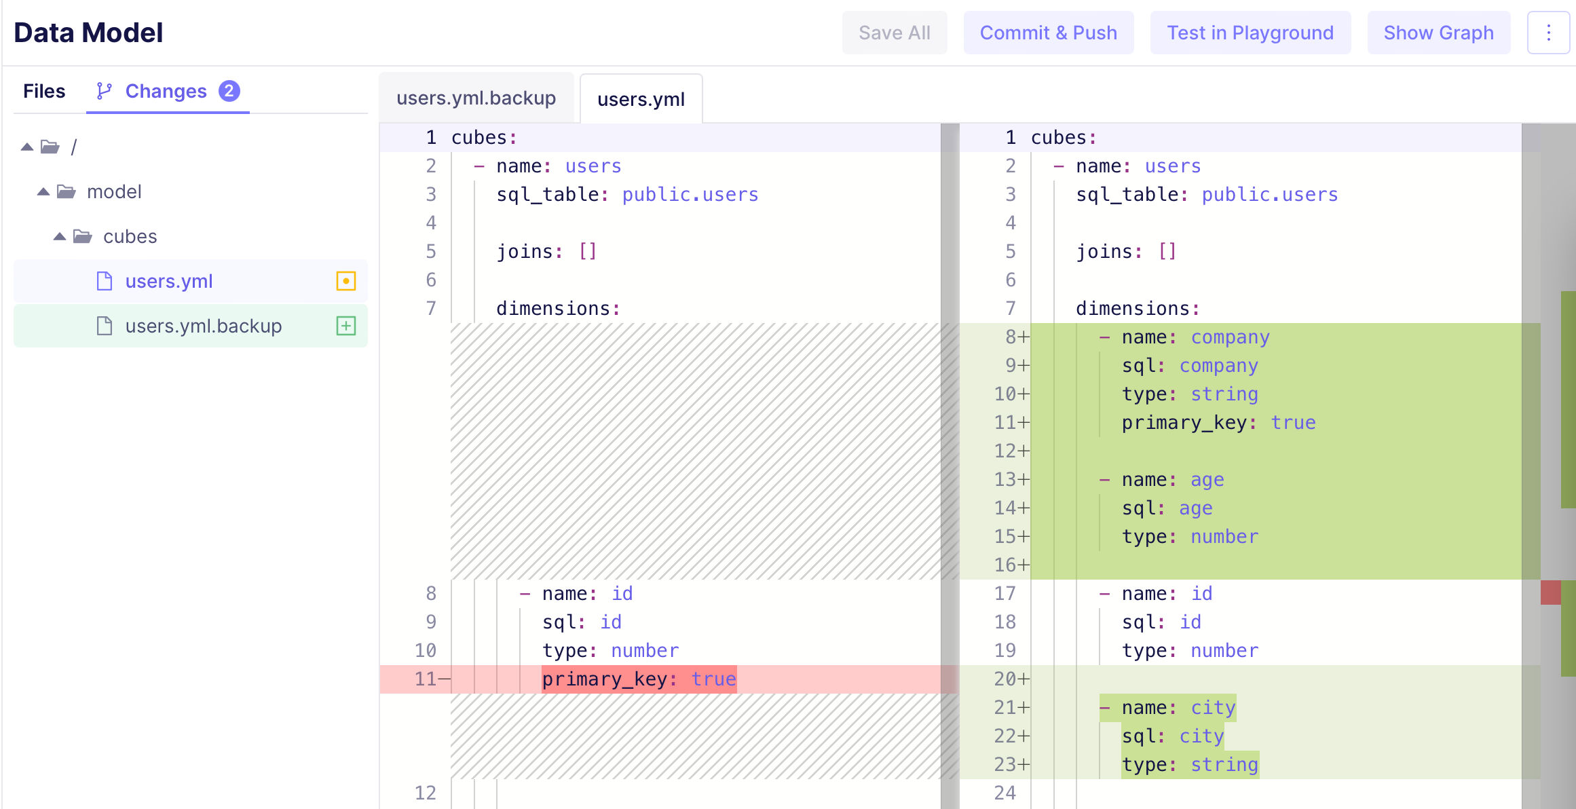Click the file icon next to users.yml.backup
This screenshot has width=1576, height=809.
coord(105,326)
